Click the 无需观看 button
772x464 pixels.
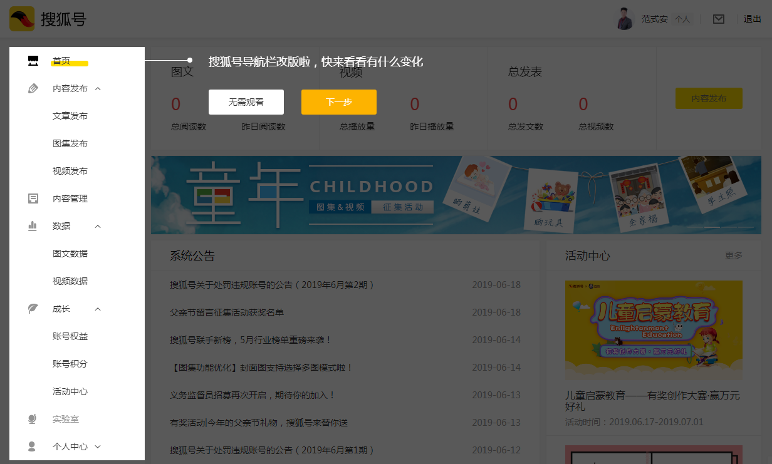click(245, 101)
